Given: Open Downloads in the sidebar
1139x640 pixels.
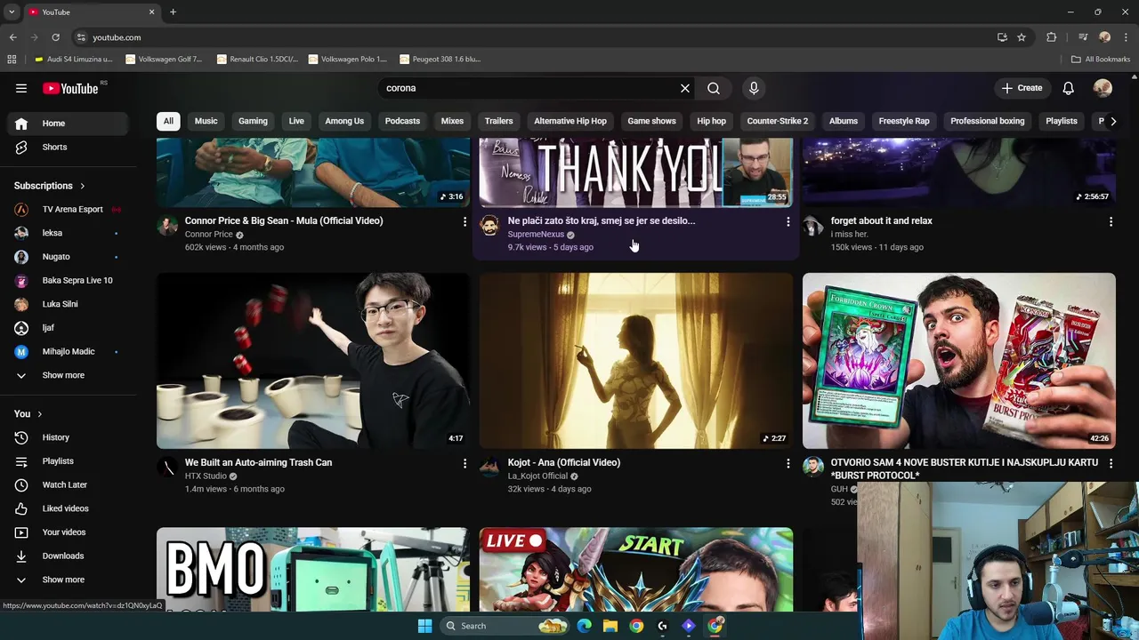Looking at the screenshot, I should click(69, 556).
